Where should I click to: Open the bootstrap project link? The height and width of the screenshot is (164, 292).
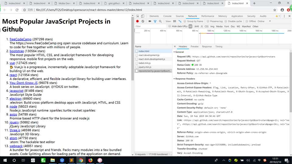17,51
